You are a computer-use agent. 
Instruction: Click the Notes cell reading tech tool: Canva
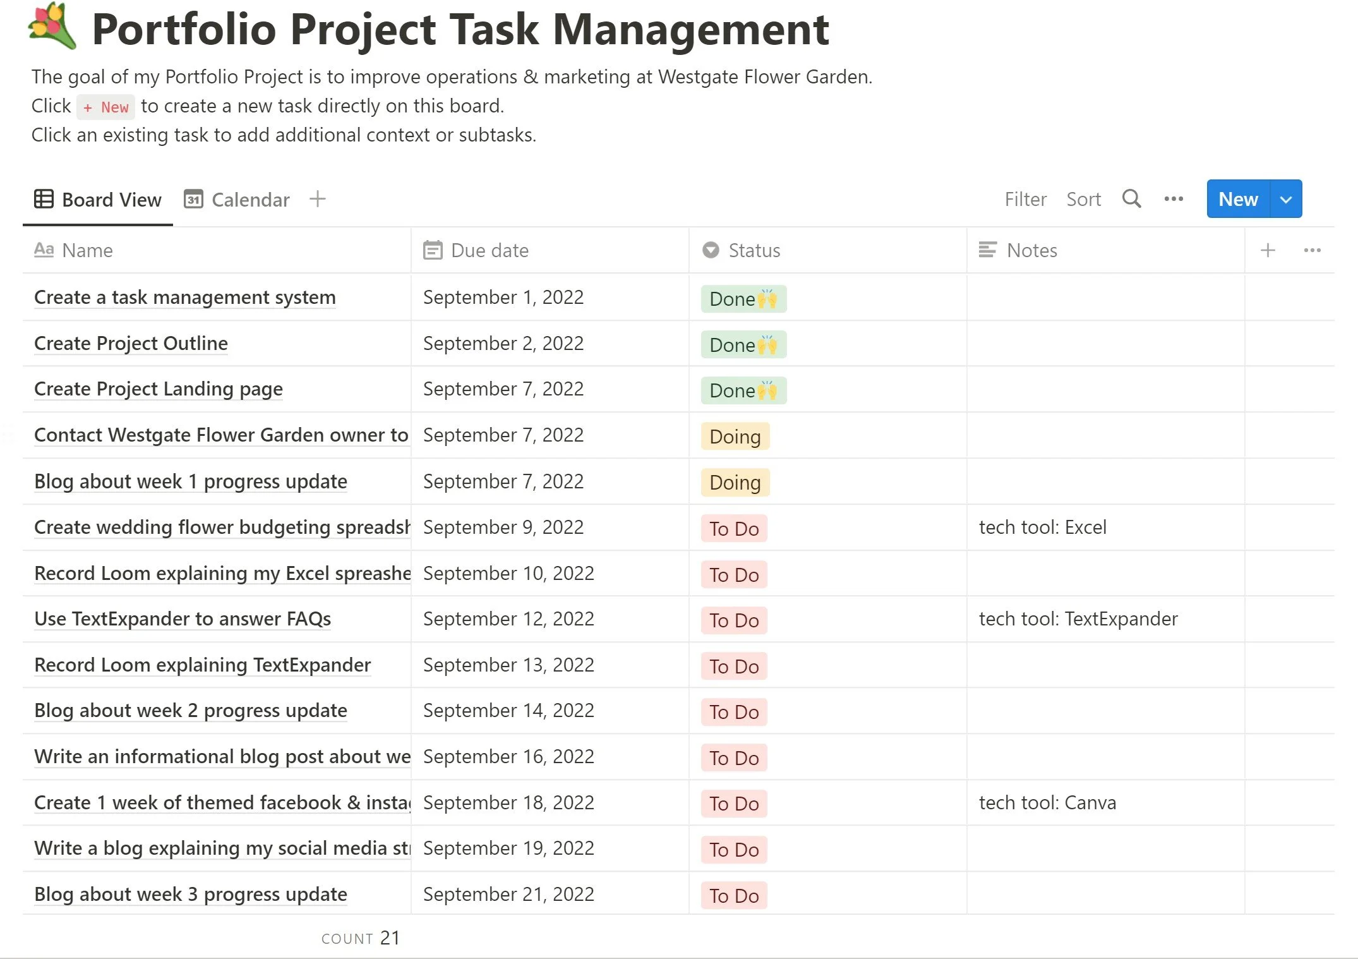(1105, 802)
